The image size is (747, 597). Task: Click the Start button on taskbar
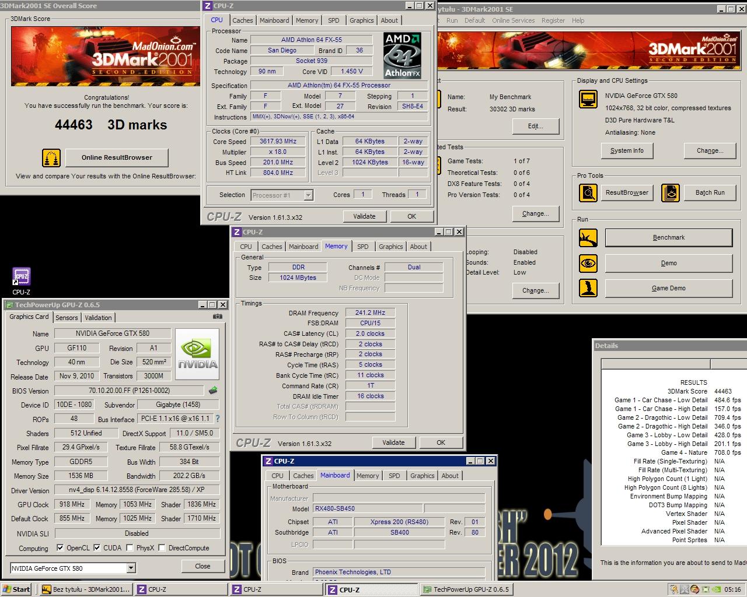pos(16,589)
